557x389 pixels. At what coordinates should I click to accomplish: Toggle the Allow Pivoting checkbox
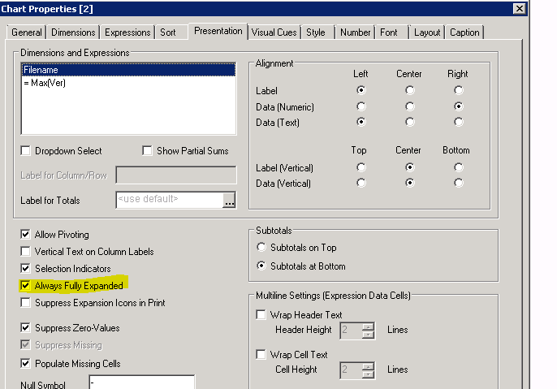(26, 235)
